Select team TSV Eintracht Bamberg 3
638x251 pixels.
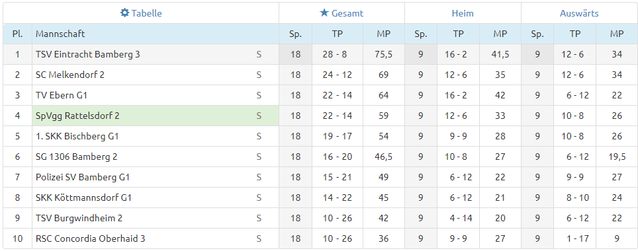tap(88, 54)
